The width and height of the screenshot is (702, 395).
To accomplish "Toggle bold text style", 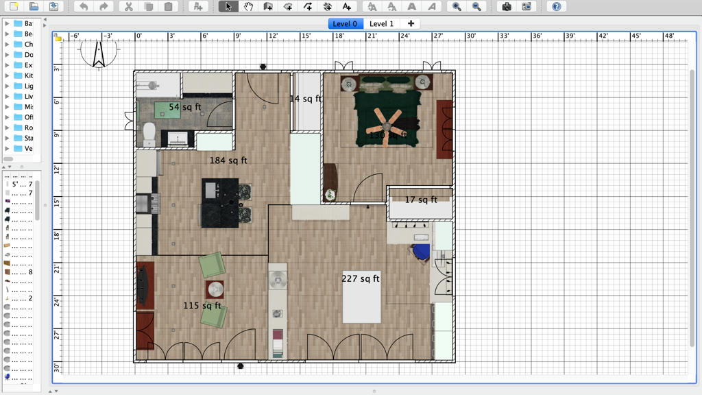I will [411, 6].
